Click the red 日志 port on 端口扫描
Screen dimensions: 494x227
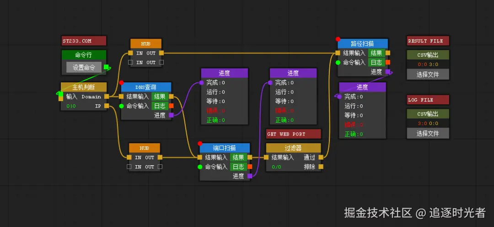250,167
